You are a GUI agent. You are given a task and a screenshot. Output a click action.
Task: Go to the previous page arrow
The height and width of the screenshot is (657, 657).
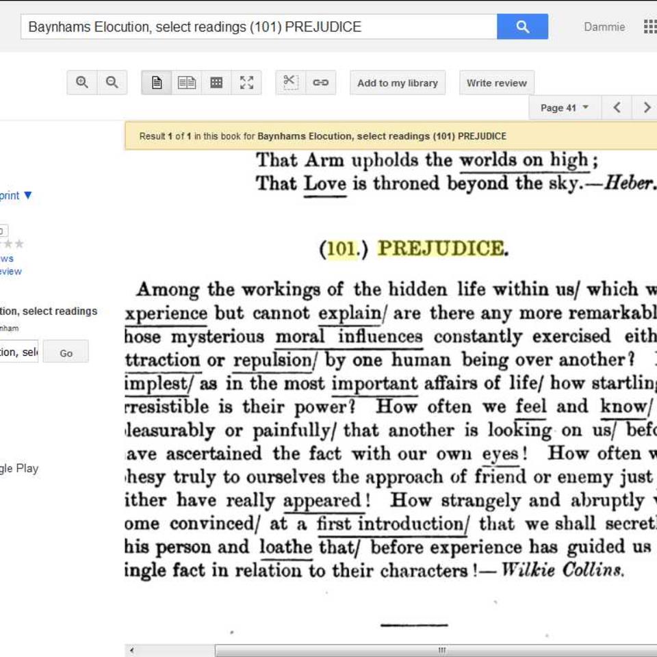pos(617,107)
